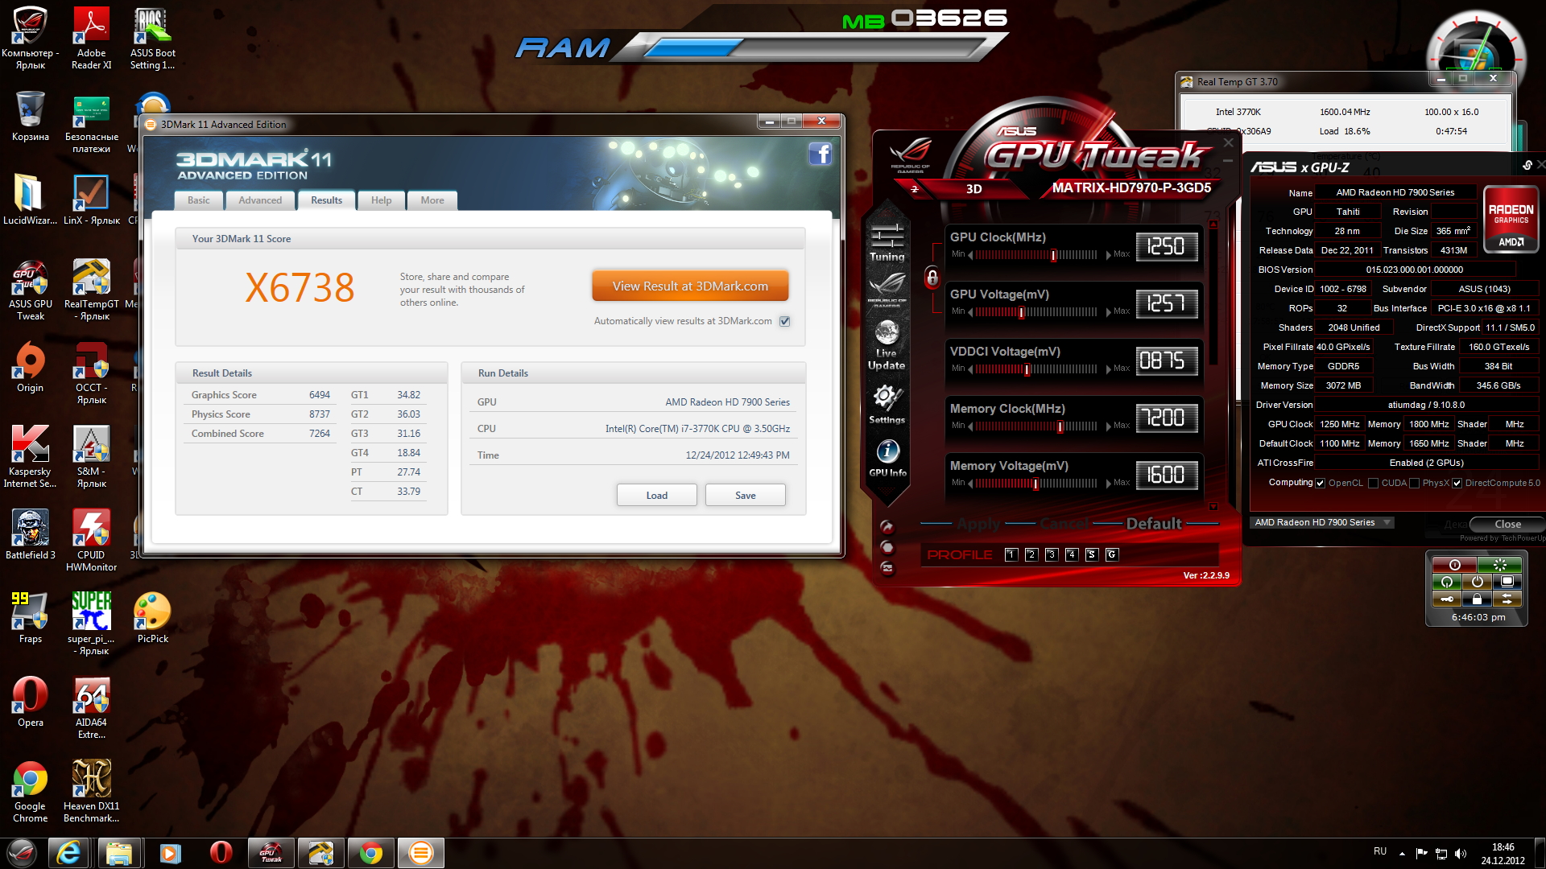The height and width of the screenshot is (869, 1546).
Task: Select profile slot S in GPU Tweak
Action: (x=1092, y=554)
